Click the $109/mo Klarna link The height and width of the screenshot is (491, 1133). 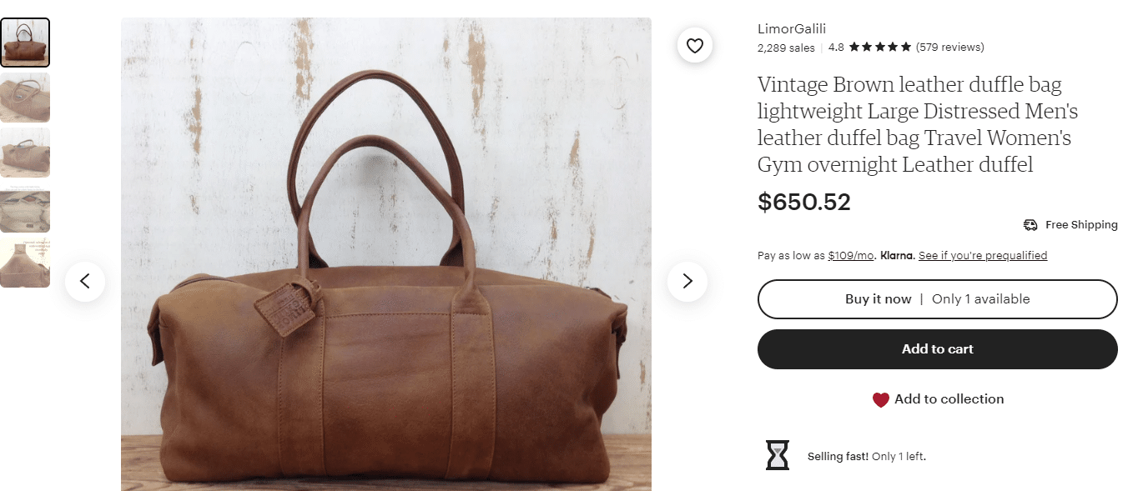851,256
